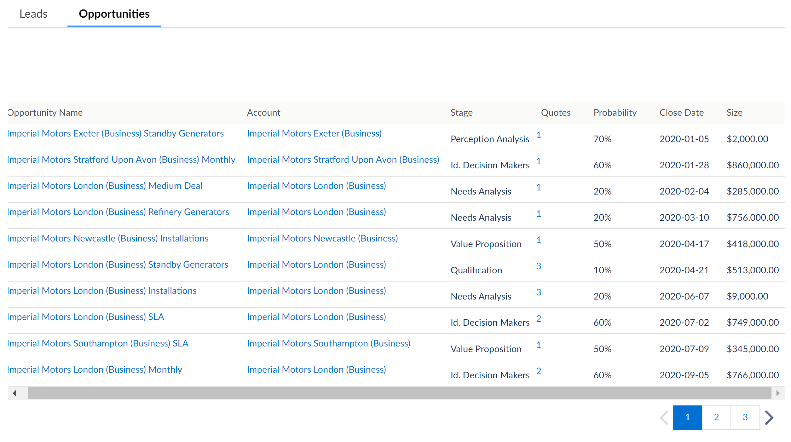This screenshot has height=442, width=791.
Task: Click the close date 2020-04-17
Action: [x=684, y=244]
